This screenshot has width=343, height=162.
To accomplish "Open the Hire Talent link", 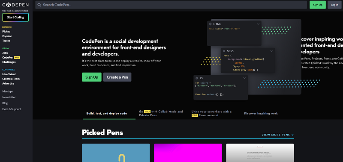I will click(9, 74).
